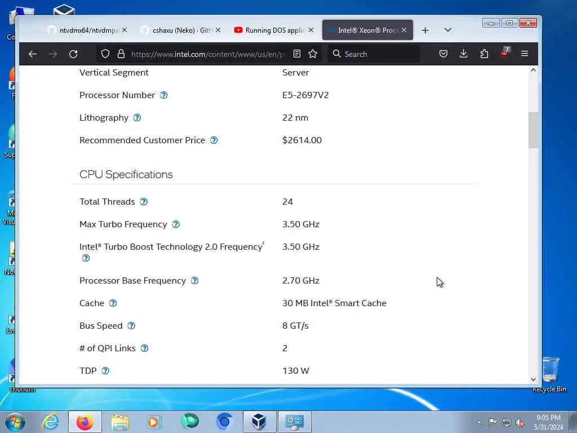The image size is (577, 433).
Task: Bookmark this page with the star icon
Action: (x=313, y=54)
